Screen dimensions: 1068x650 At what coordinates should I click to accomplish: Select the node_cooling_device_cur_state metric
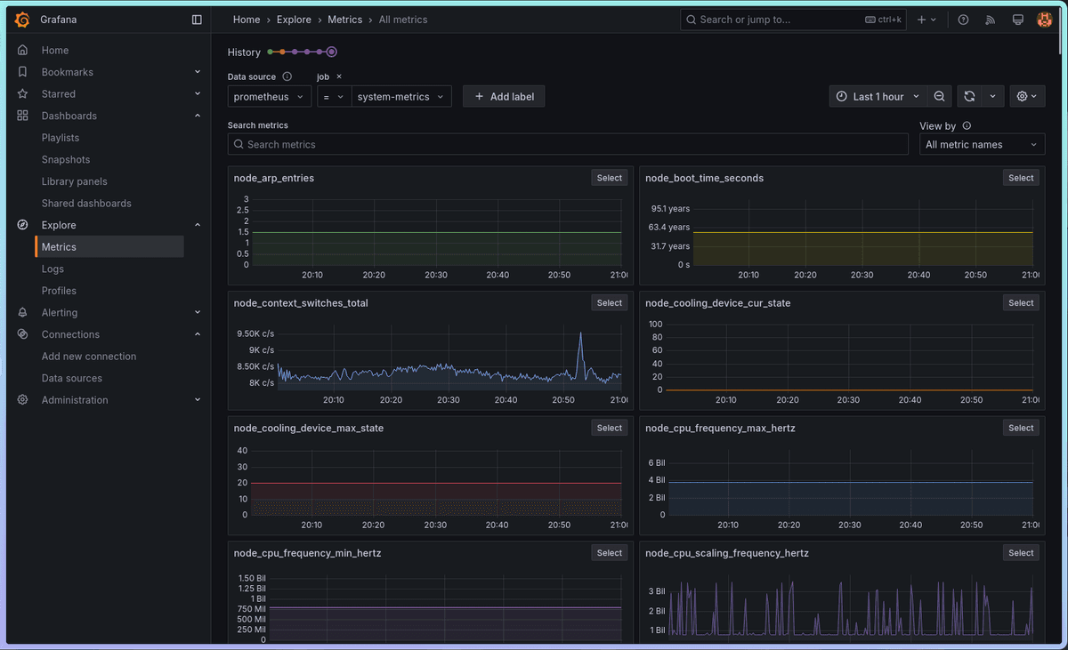tap(1021, 303)
